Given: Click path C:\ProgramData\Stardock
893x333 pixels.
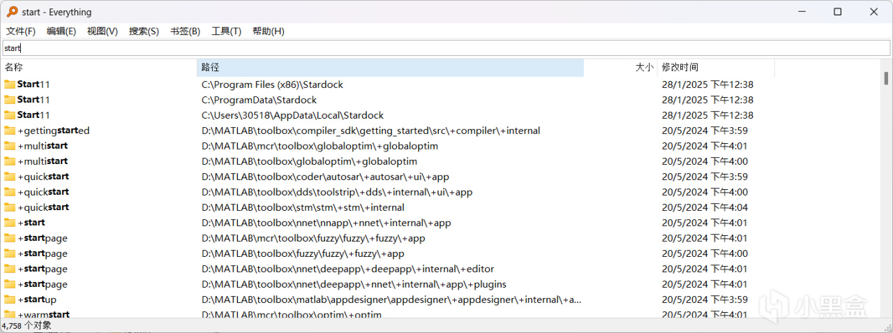Looking at the screenshot, I should pos(258,100).
